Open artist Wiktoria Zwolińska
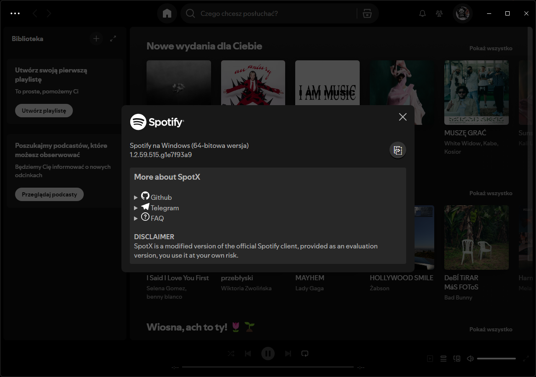The height and width of the screenshot is (377, 536). [x=246, y=288]
